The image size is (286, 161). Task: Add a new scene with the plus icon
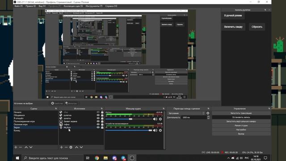point(16,147)
